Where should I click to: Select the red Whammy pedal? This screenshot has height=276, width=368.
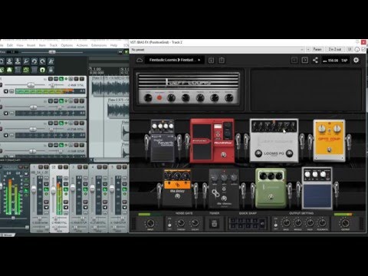(x=212, y=140)
